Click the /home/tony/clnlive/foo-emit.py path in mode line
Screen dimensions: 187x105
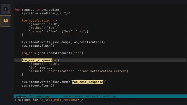[x=90, y=96]
